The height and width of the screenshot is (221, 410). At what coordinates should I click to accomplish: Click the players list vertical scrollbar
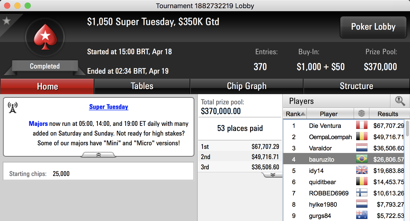(x=407, y=170)
